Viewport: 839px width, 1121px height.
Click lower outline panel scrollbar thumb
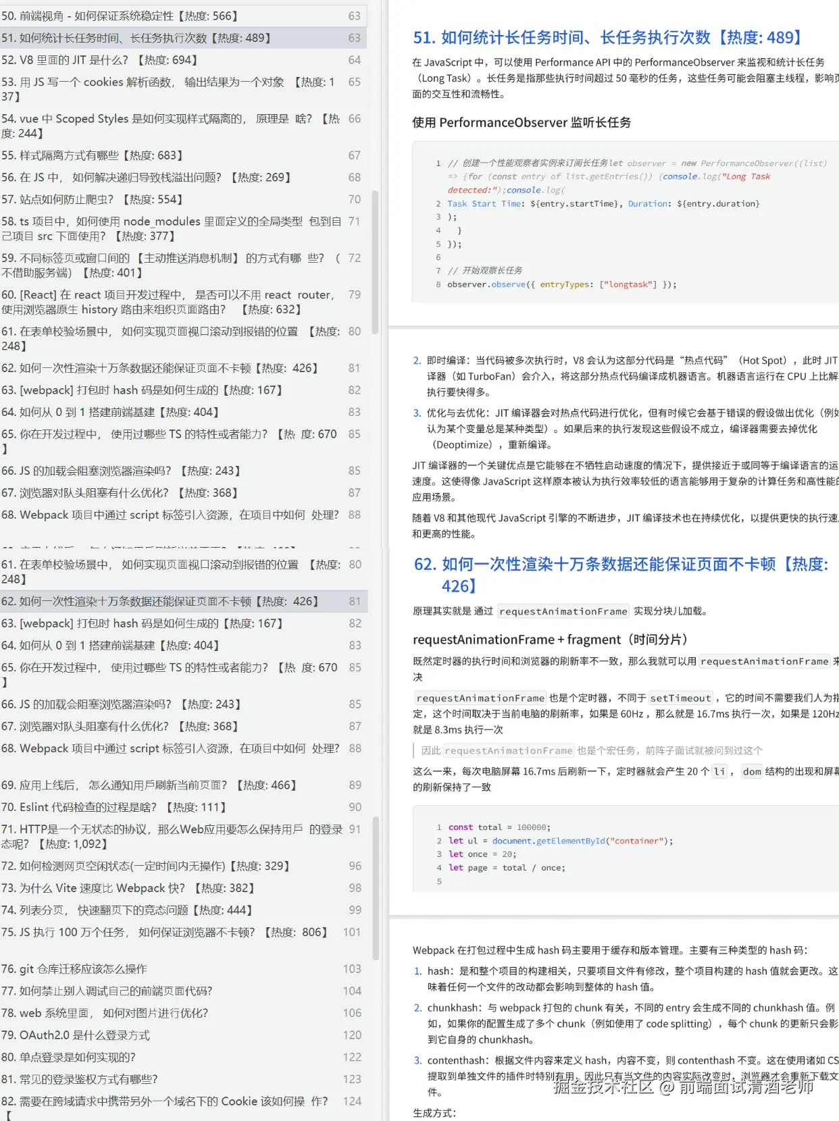pos(376,887)
